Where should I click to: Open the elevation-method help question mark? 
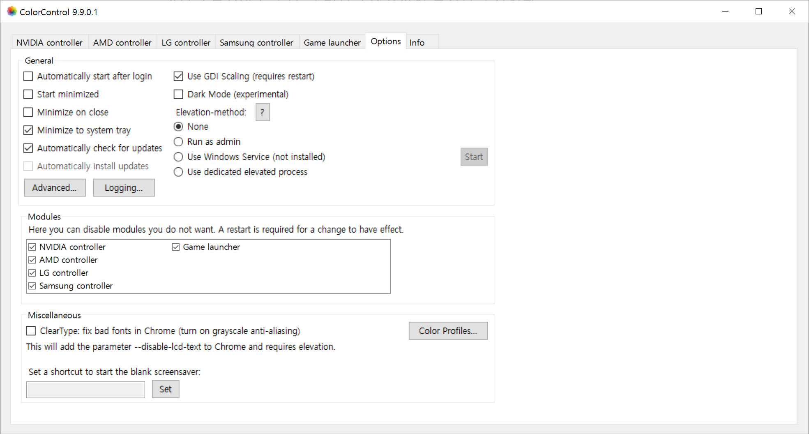[x=263, y=112]
